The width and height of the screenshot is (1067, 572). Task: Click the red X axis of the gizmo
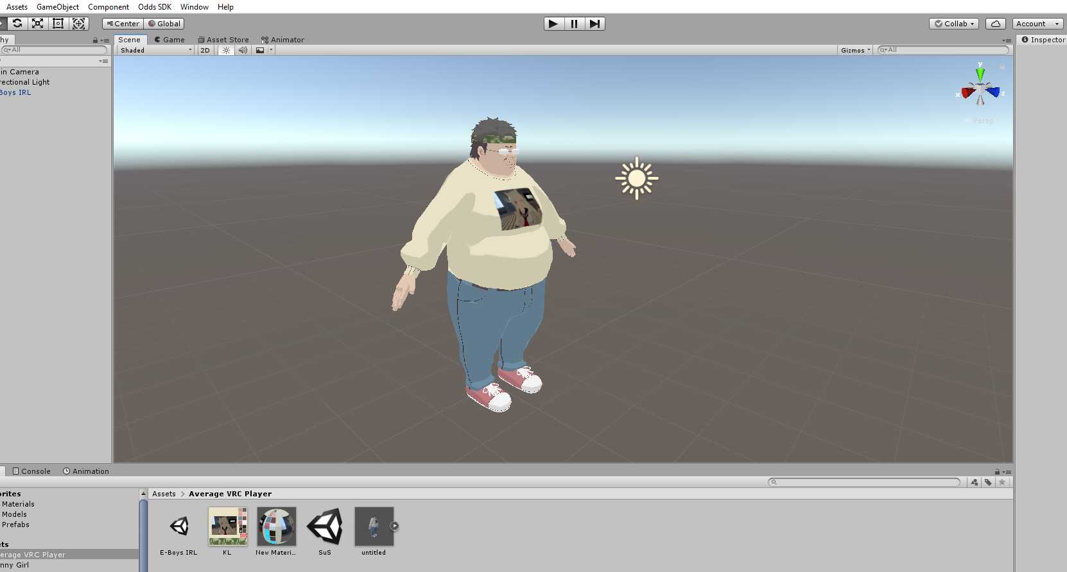coord(967,93)
